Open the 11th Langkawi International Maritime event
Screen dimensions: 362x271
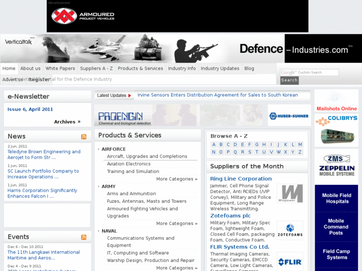click(x=44, y=255)
